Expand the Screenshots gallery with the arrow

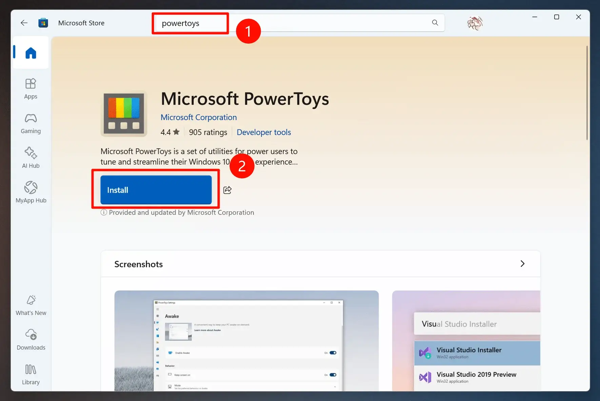click(x=522, y=263)
